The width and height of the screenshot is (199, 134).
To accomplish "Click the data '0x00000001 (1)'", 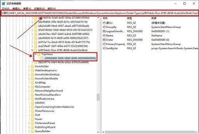I will pos(160,31).
